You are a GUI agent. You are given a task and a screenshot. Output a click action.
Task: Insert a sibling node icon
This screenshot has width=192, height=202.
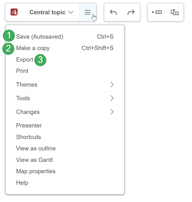coord(175,12)
